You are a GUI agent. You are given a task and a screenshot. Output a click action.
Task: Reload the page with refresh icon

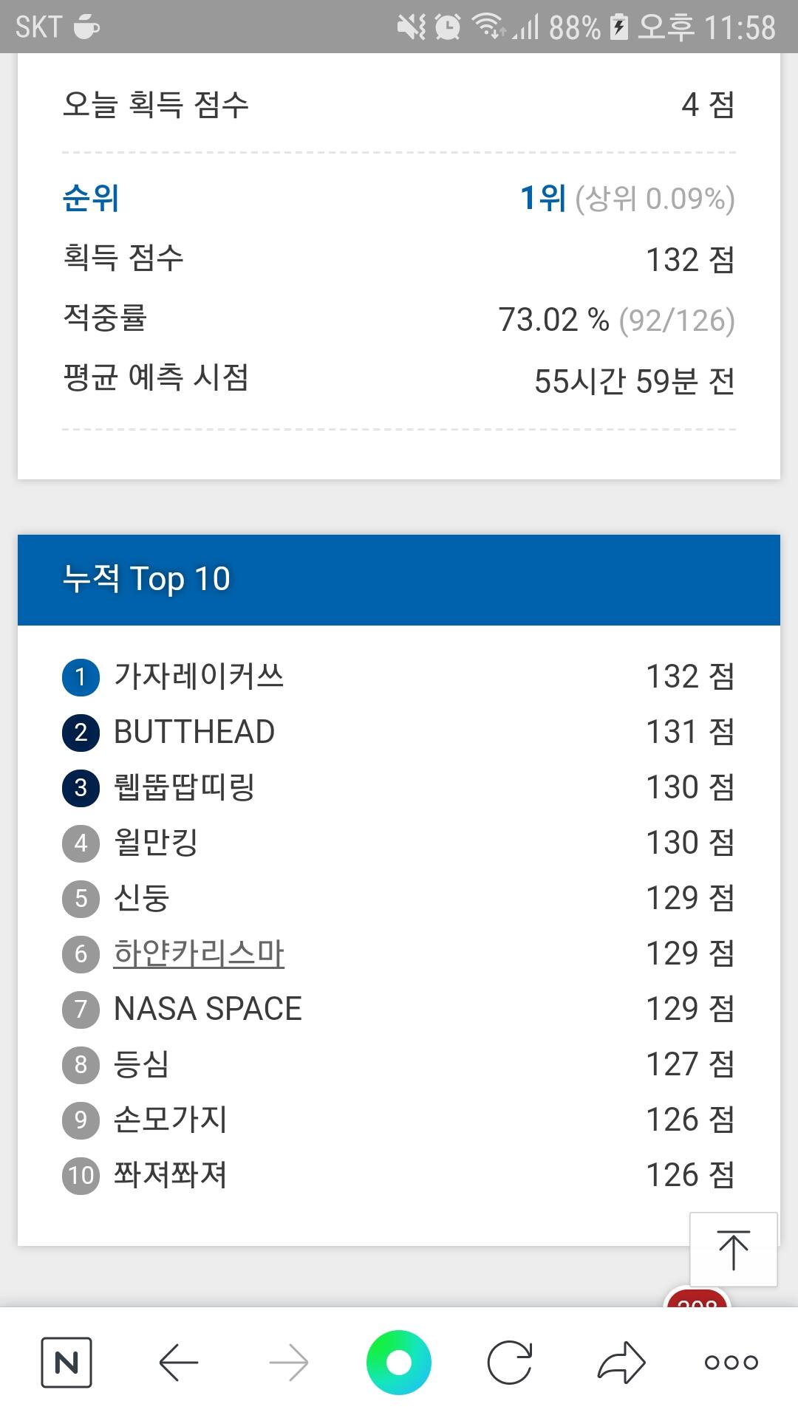[x=510, y=1362]
